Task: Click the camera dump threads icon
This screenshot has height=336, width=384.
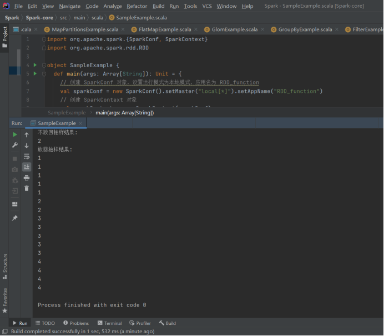Action: coord(15,169)
